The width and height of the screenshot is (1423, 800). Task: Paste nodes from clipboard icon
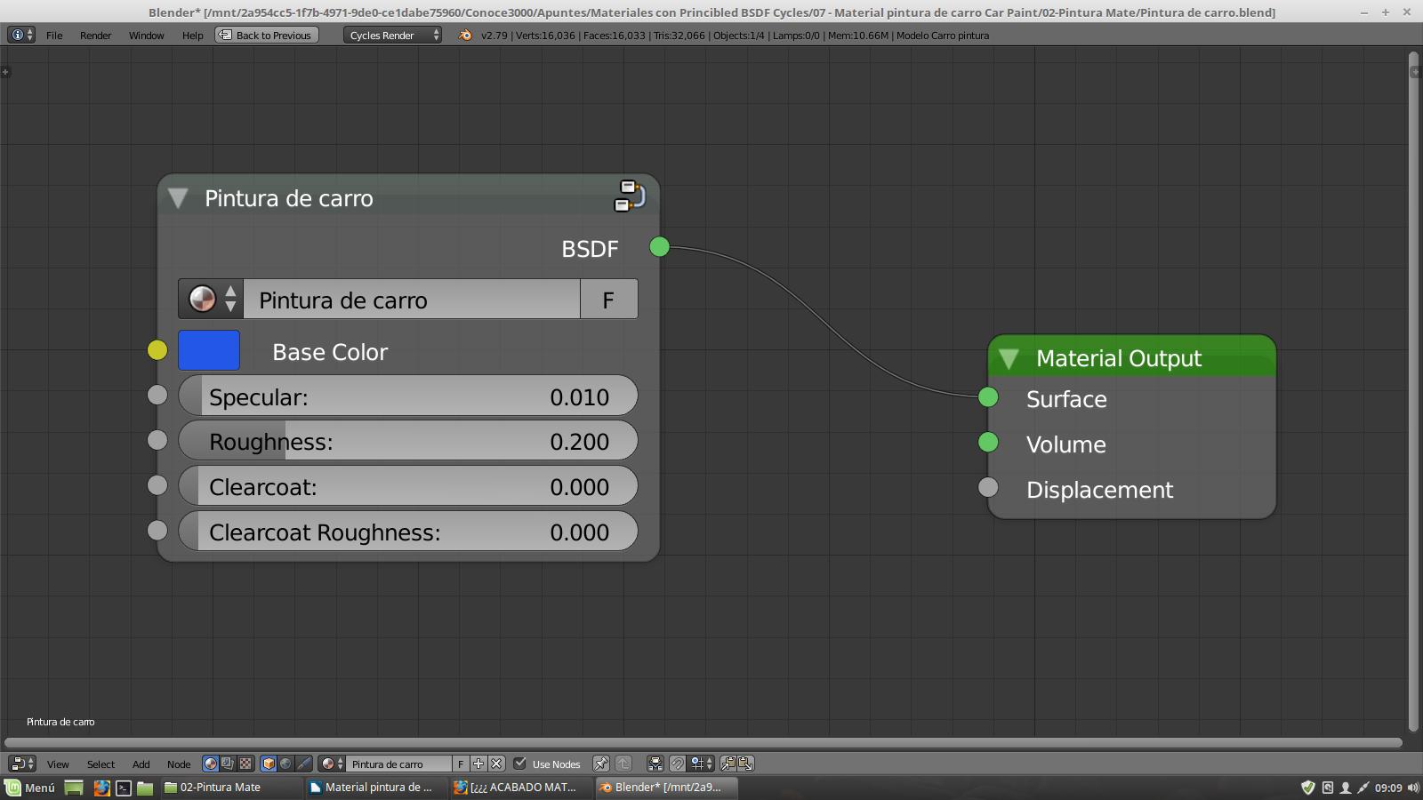pyautogui.click(x=745, y=764)
